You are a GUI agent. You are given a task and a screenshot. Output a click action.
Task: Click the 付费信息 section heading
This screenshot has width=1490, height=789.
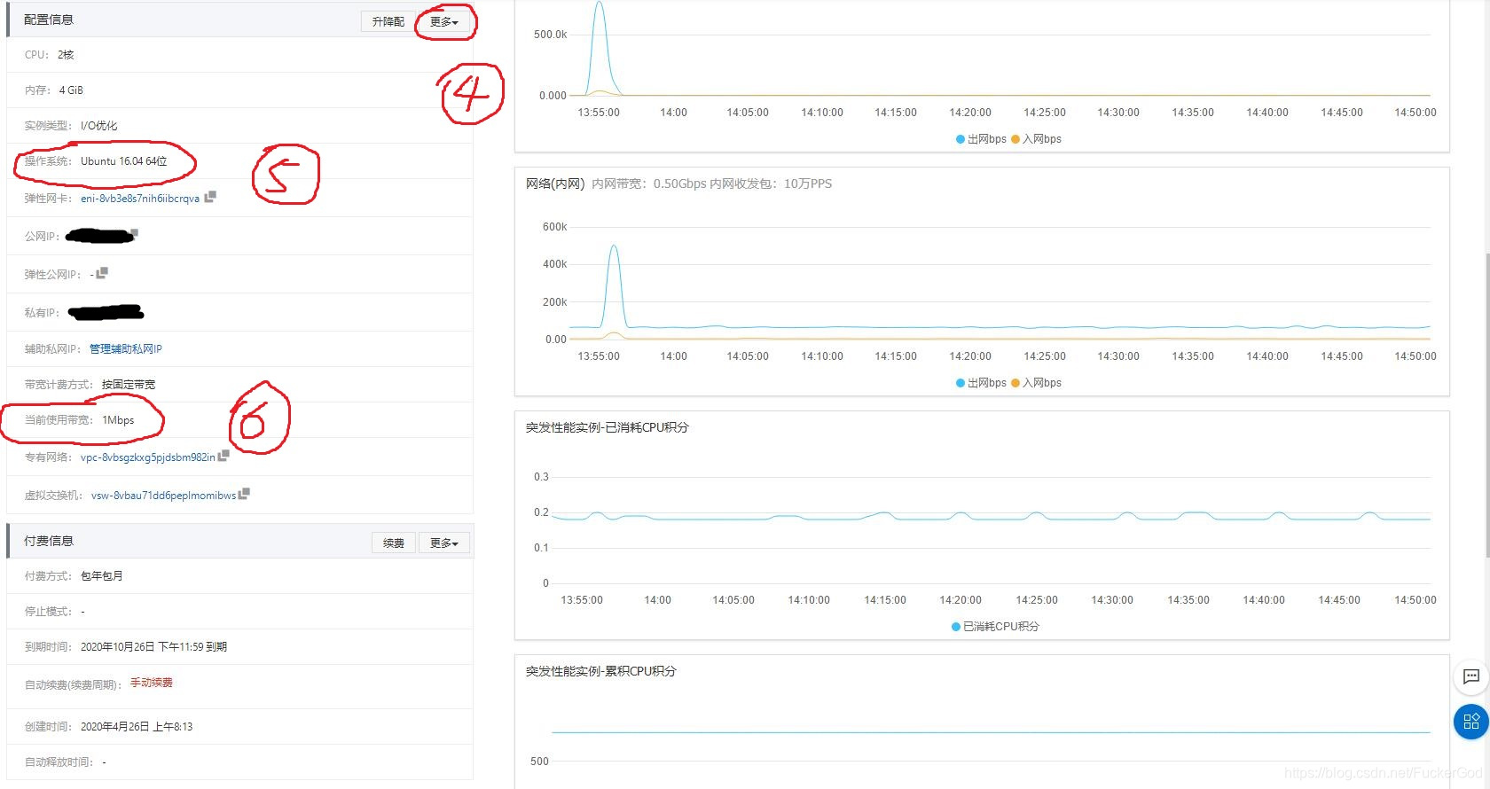coord(49,541)
